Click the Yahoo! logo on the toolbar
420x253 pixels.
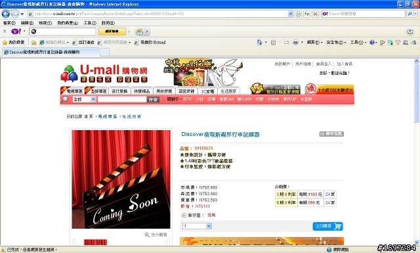16,32
